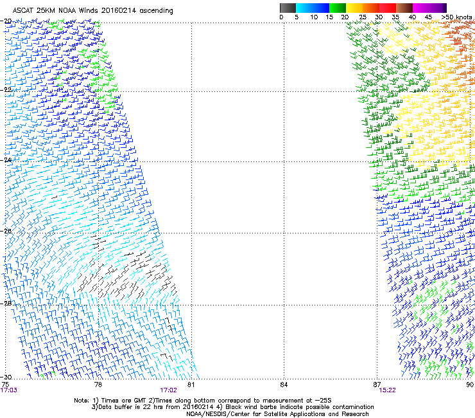Select the orange 25-30 knots legend segment

click(x=371, y=8)
